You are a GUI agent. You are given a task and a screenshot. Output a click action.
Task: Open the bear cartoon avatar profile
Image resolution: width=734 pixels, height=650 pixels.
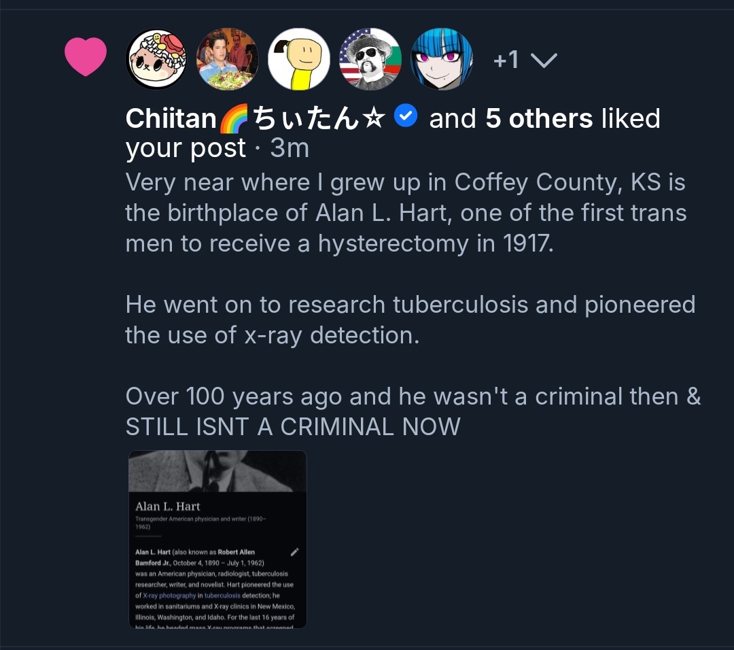(156, 59)
